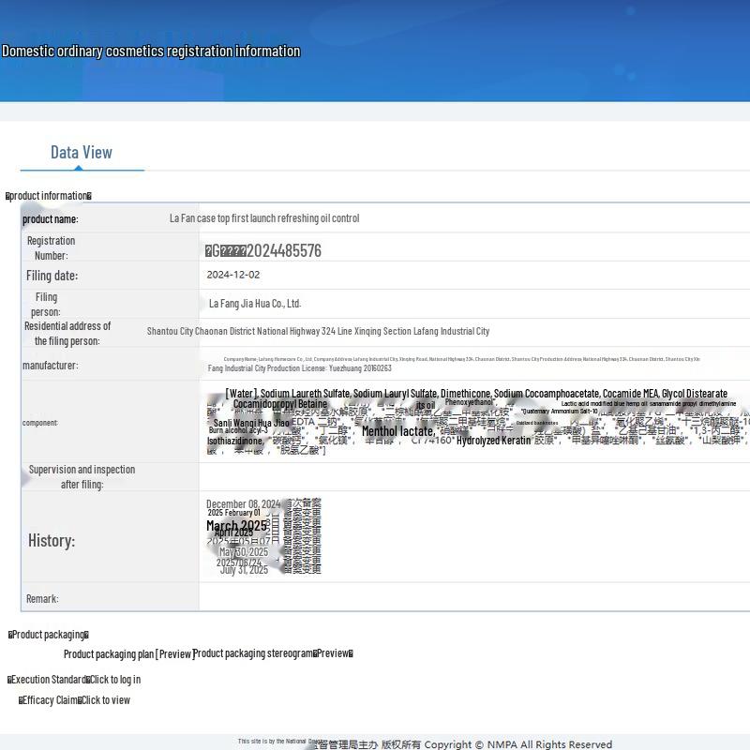Open the Efficacy Claim 'Click to view' link
Image resolution: width=750 pixels, height=750 pixels.
105,700
